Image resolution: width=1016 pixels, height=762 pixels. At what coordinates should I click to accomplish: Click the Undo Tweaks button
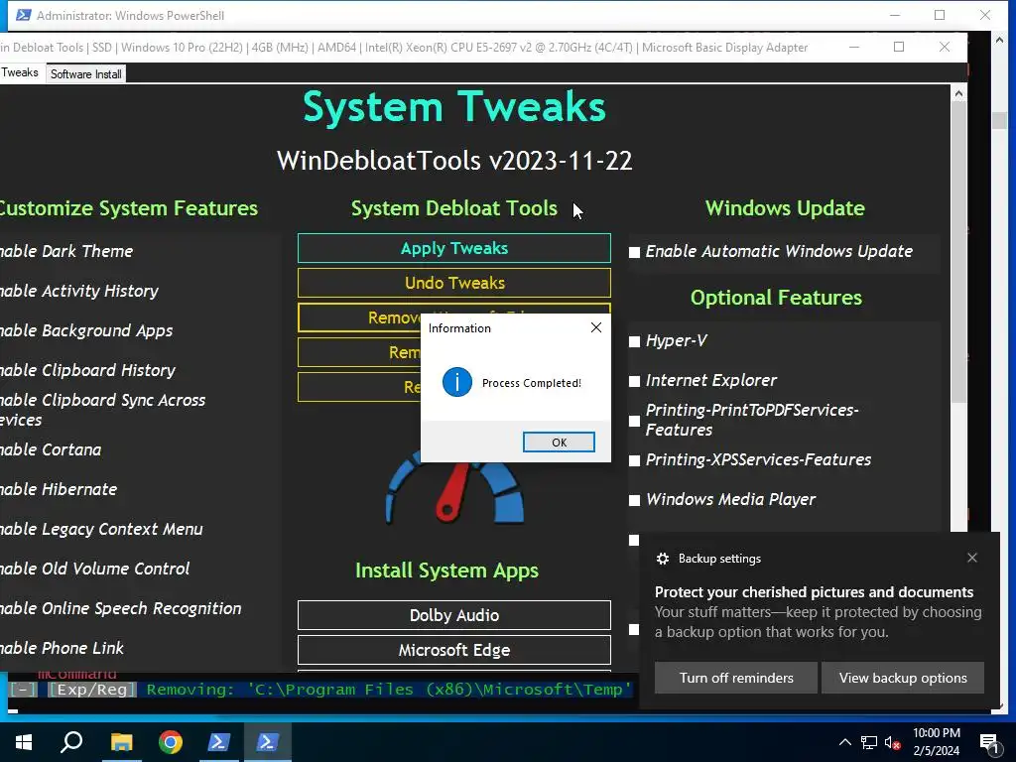pyautogui.click(x=453, y=283)
